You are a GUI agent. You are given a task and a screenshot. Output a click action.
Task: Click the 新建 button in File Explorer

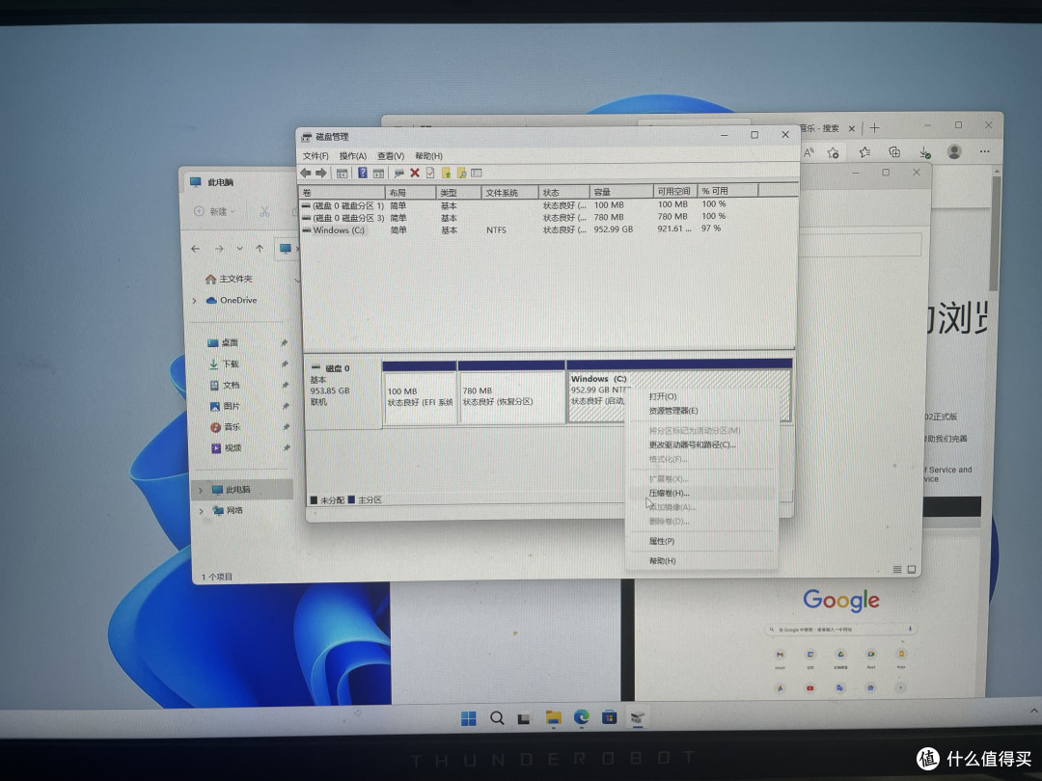(214, 211)
